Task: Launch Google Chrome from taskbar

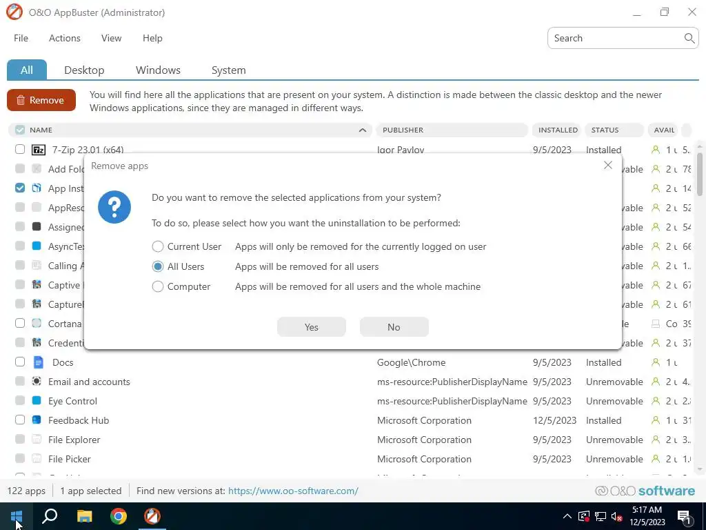Action: point(119,516)
